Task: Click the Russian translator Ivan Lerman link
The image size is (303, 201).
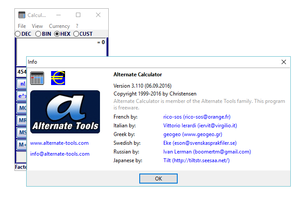Action: point(207,152)
